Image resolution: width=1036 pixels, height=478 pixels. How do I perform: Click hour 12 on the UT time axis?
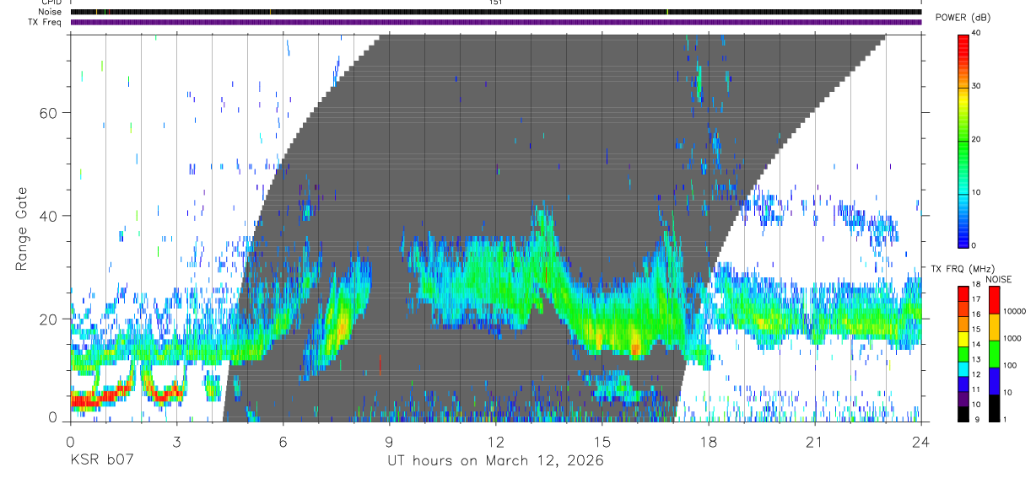pos(495,440)
